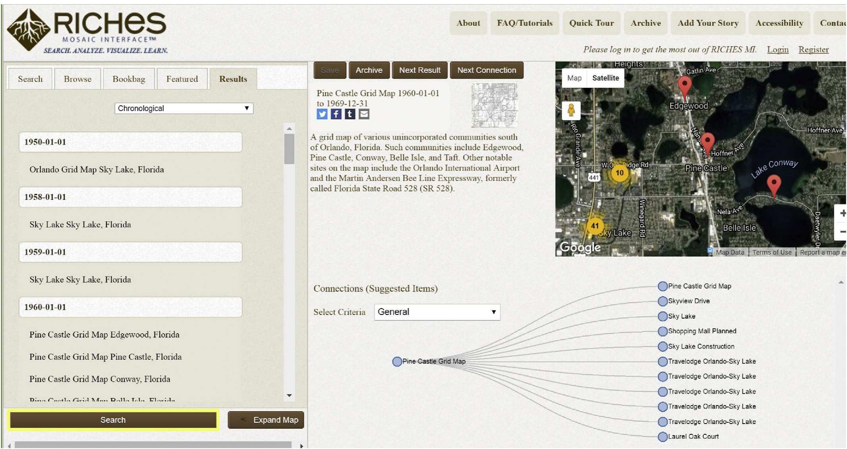
Task: Switch map to Satellite view
Action: [605, 78]
